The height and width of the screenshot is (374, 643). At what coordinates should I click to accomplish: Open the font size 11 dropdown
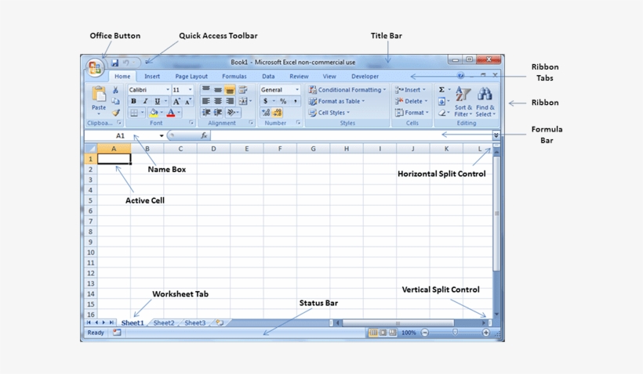coord(191,90)
